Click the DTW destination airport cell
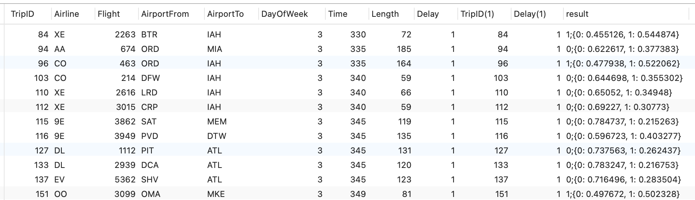 216,136
